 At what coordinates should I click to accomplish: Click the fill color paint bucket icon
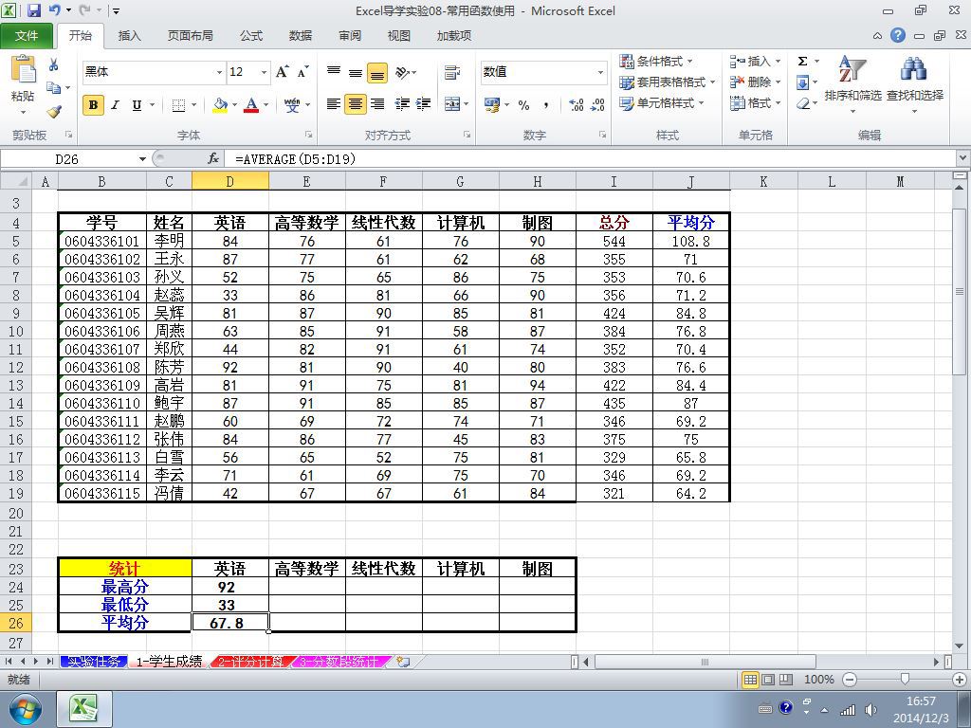220,104
